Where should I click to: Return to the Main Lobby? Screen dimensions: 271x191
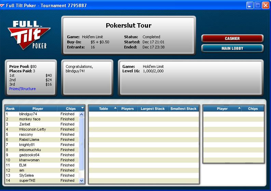232,48
